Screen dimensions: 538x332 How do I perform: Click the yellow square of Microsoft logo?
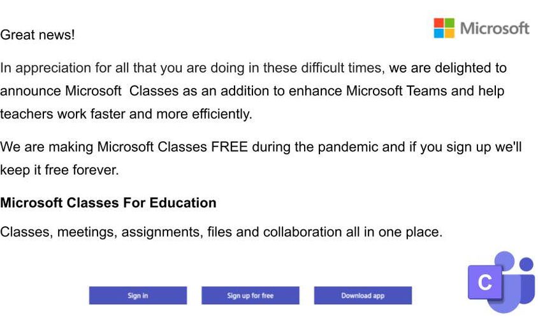click(x=449, y=33)
